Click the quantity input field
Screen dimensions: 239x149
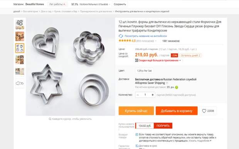point(145,95)
